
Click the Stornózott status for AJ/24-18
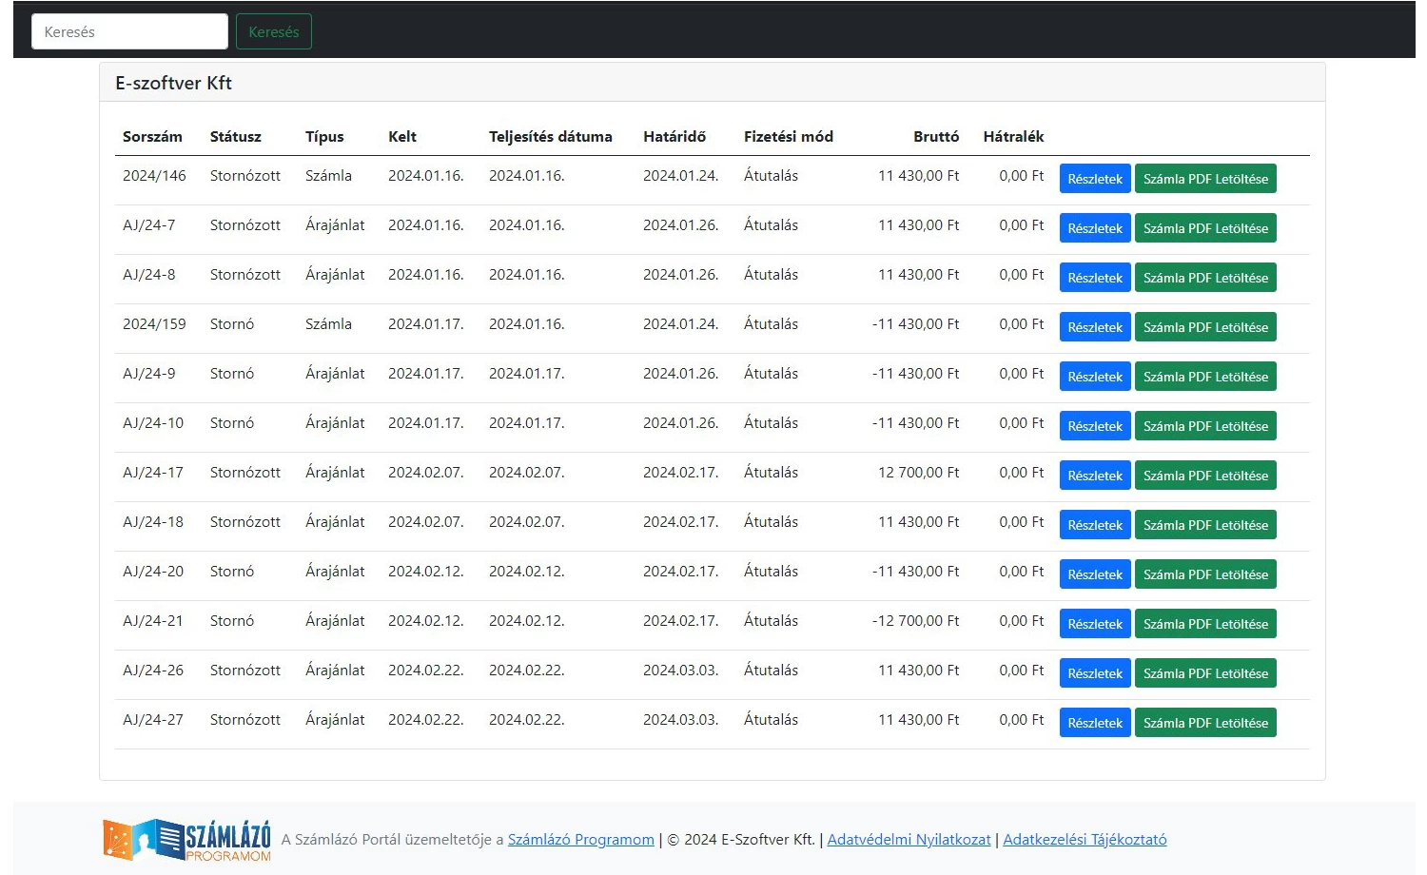click(x=245, y=522)
